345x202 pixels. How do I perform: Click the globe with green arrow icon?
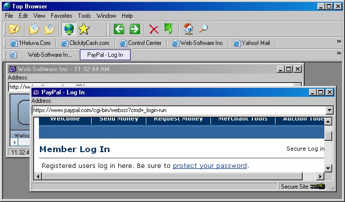pyautogui.click(x=69, y=29)
